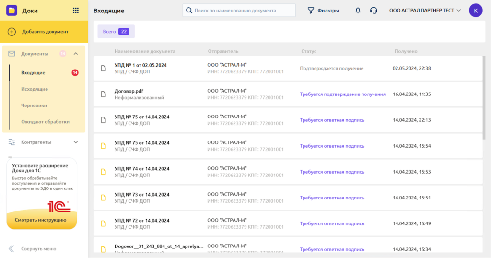Click the Доки folder logo icon
Image resolution: width=491 pixels, height=258 pixels.
[x=12, y=11]
